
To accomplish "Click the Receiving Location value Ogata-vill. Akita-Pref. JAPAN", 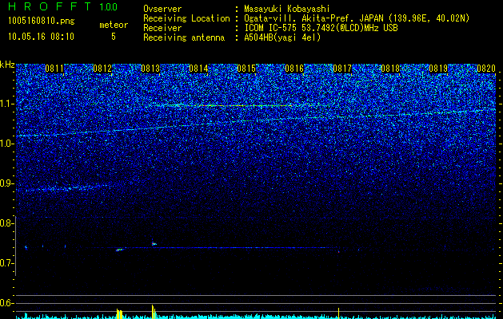I will (x=313, y=18).
